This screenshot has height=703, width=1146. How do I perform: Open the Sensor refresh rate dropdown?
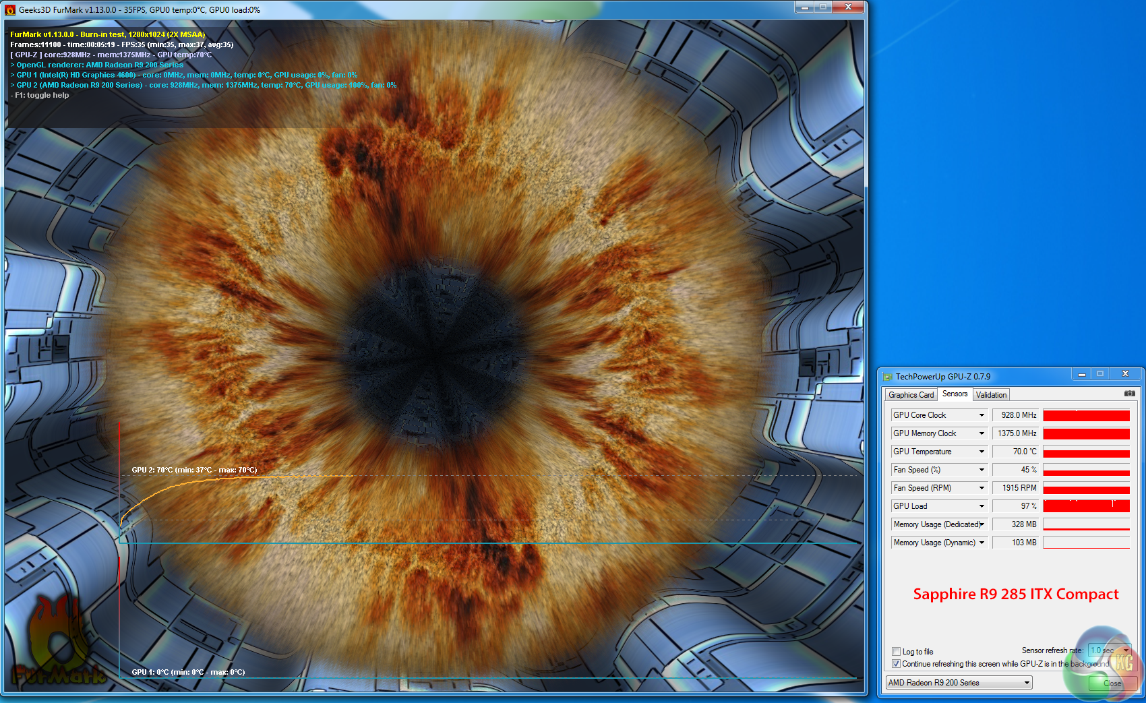pyautogui.click(x=1109, y=650)
